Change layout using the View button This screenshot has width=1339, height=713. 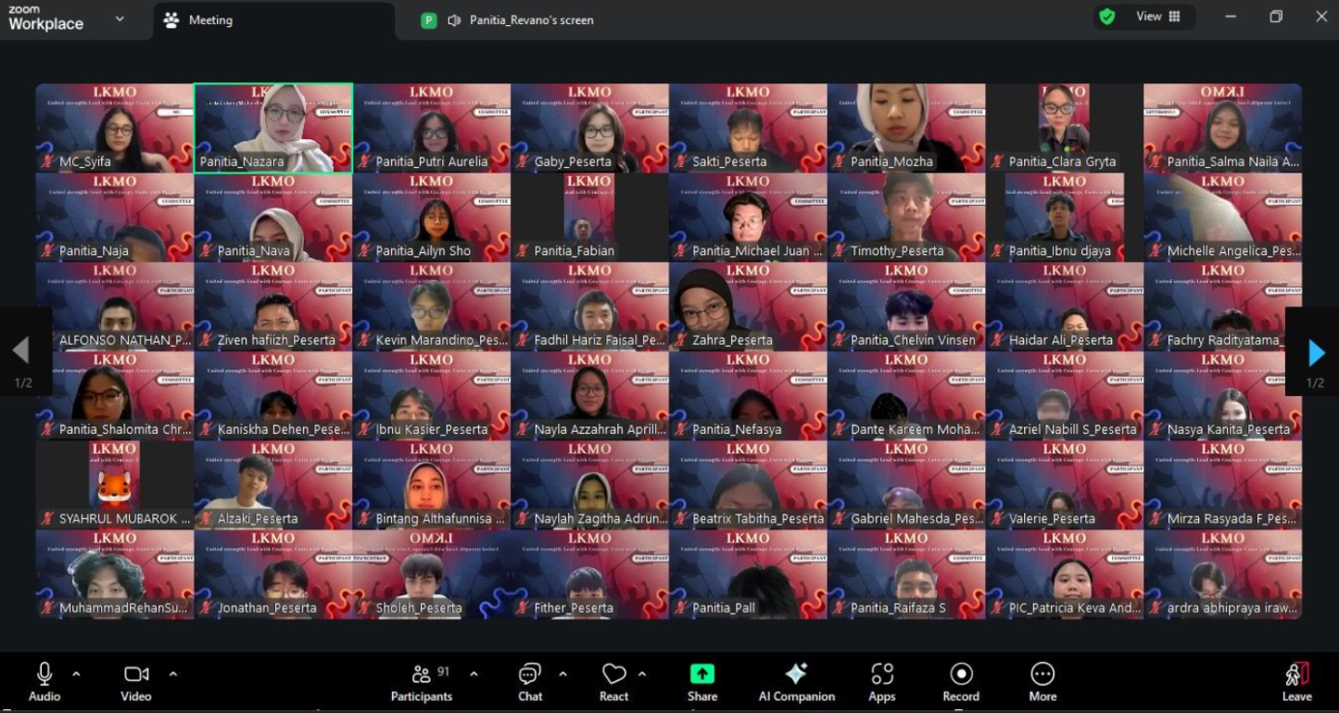click(1157, 17)
